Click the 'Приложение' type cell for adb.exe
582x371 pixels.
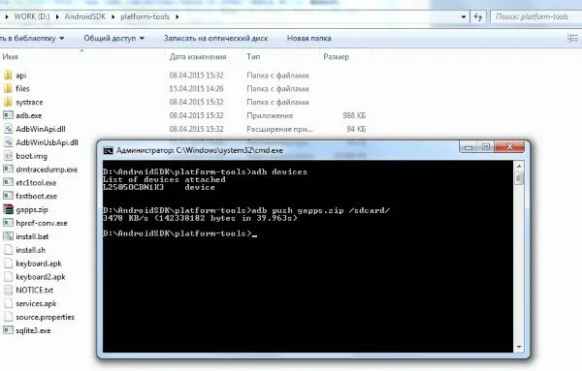[x=270, y=115]
